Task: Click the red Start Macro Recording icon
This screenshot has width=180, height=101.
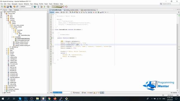Action: [x=94, y=12]
